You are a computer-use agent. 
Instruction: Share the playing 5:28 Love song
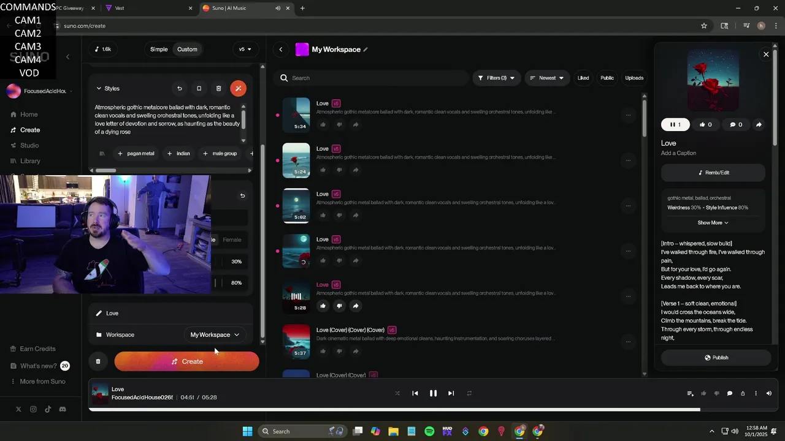point(356,306)
